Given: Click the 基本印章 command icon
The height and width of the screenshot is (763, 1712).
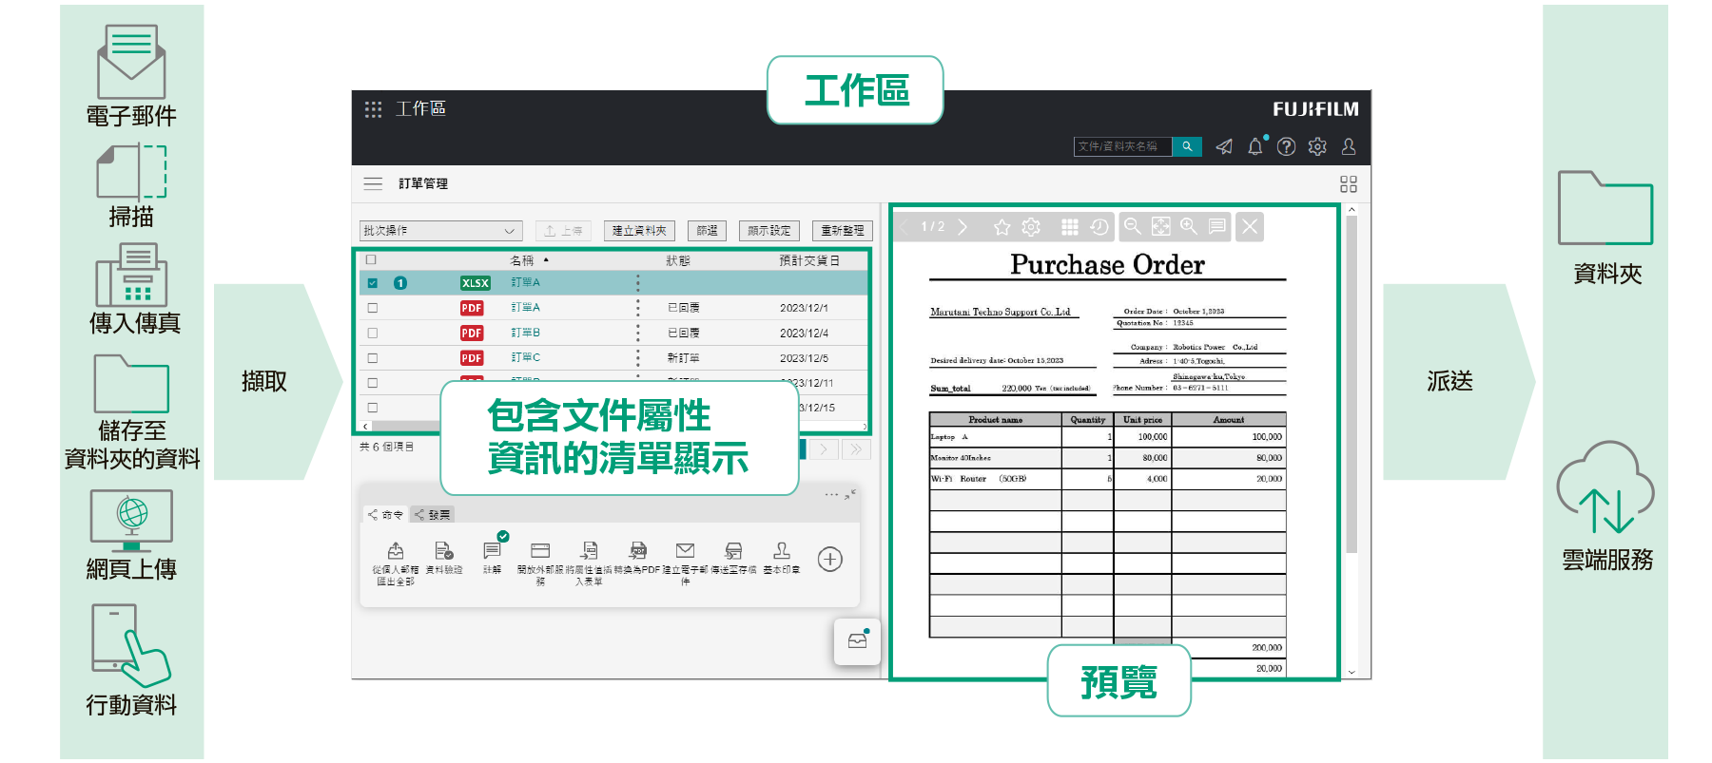Looking at the screenshot, I should (782, 551).
